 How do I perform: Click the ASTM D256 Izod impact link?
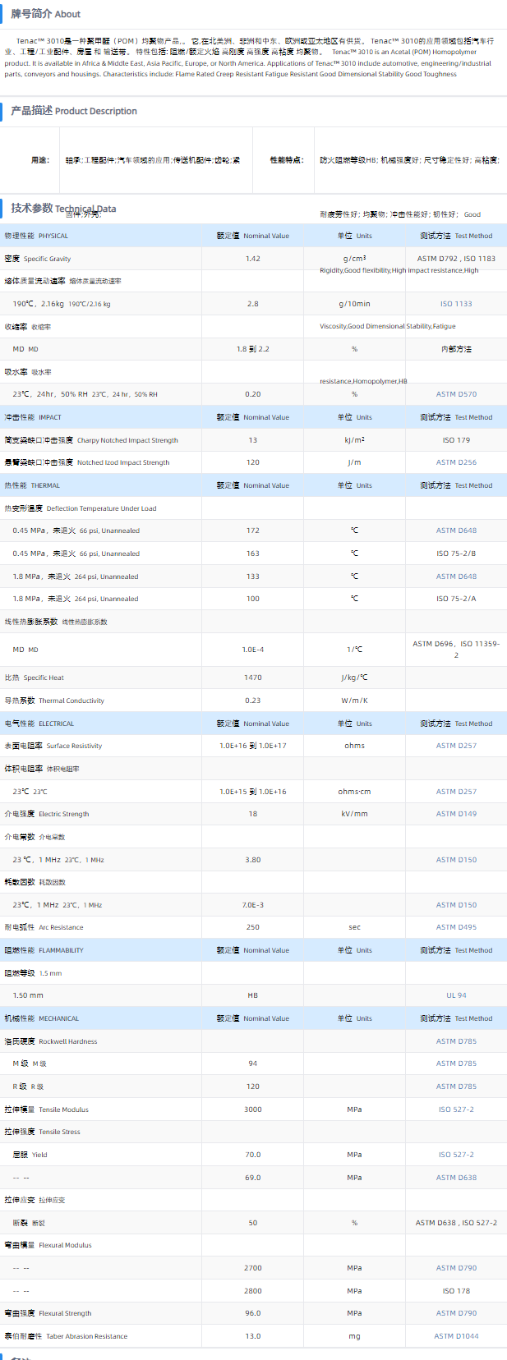tap(456, 462)
